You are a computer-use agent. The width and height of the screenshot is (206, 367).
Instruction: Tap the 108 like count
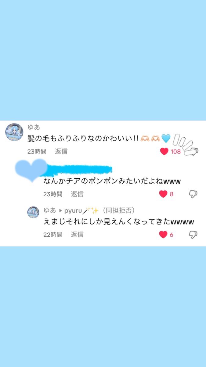(x=176, y=151)
